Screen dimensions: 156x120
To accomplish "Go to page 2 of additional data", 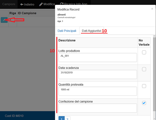I will tap(68, 119).
